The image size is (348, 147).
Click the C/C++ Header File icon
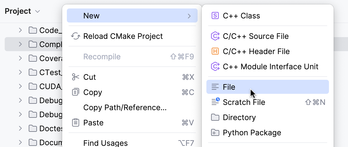click(x=215, y=51)
